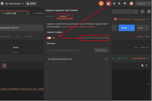
Task: Open manage environments gear icon
Action: click(149, 12)
